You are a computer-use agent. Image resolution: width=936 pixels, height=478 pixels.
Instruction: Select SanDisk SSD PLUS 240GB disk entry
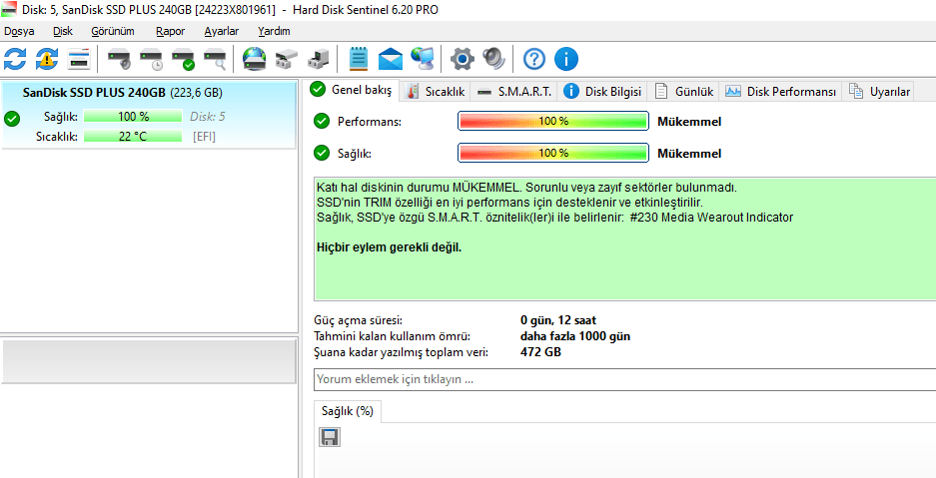(x=148, y=115)
